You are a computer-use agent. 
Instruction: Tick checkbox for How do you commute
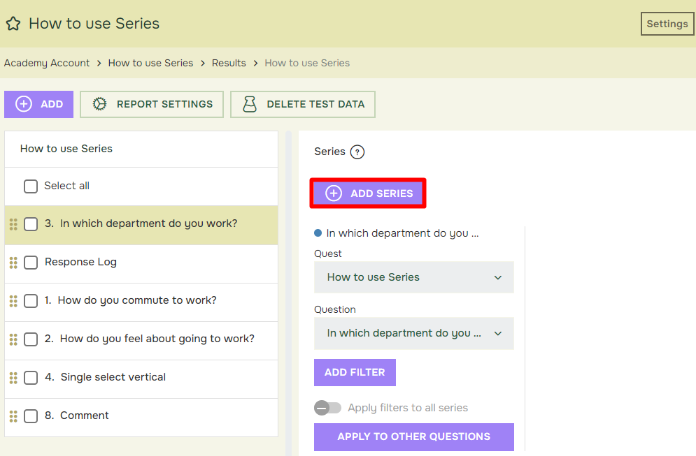(31, 301)
